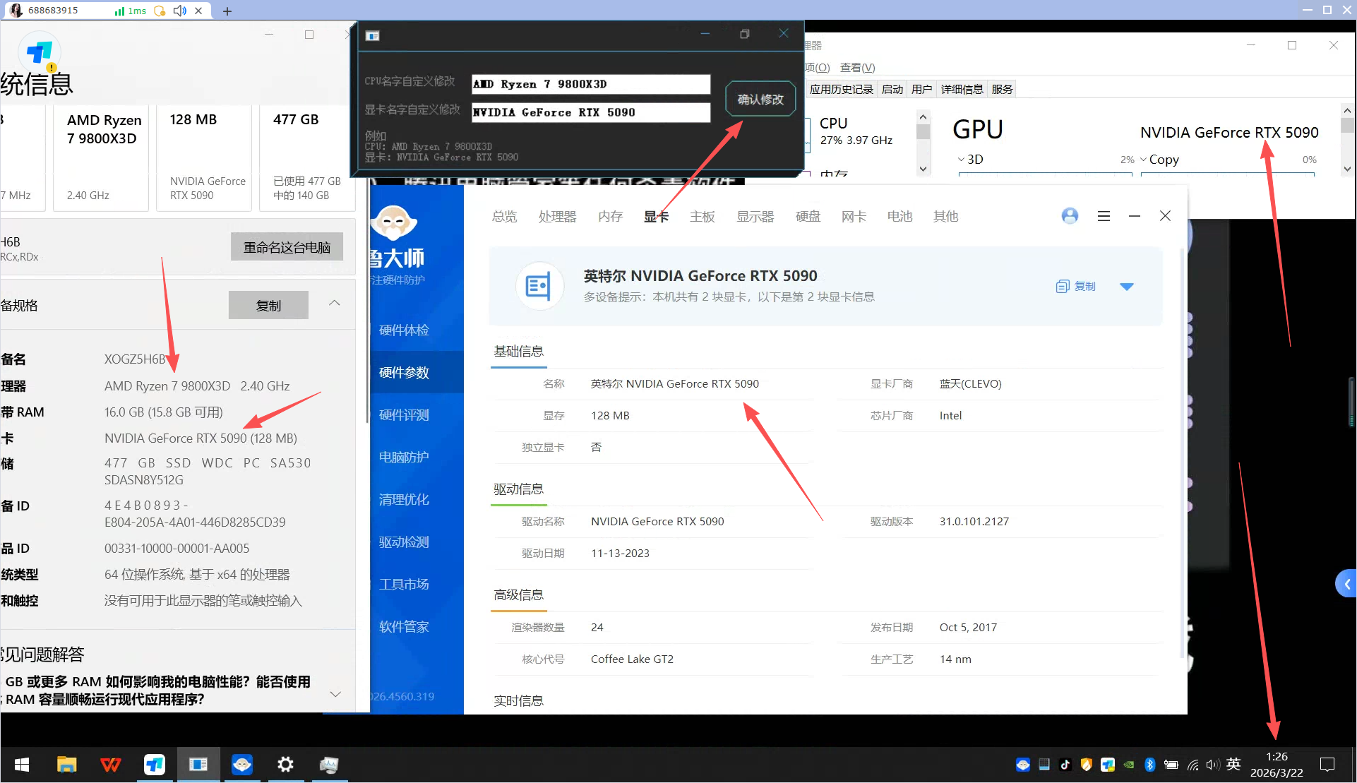
Task: Toggle the 英 input language indicator
Action: pos(1233,765)
